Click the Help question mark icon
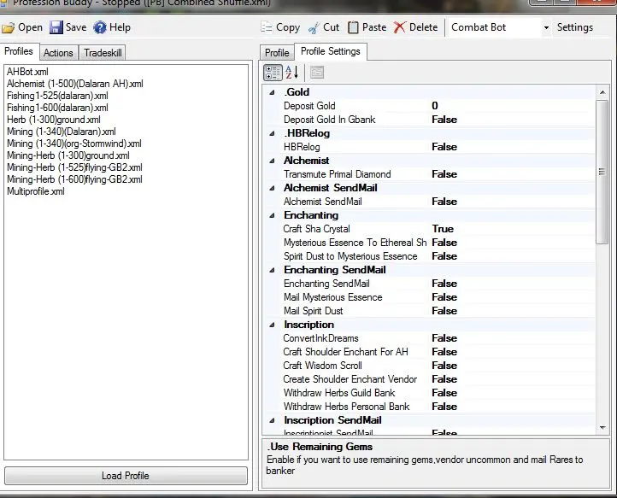The width and height of the screenshot is (617, 498). pos(100,27)
